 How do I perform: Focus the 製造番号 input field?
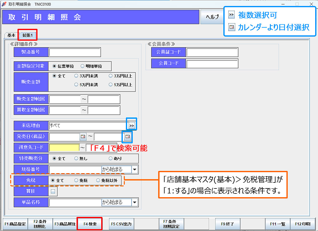(x=75, y=52)
